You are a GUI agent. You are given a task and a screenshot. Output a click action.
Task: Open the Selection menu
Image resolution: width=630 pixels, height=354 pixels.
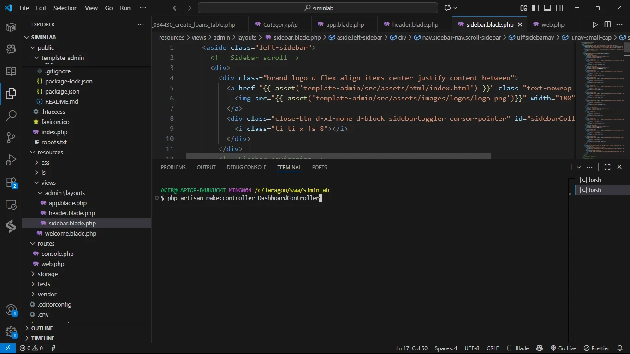pyautogui.click(x=65, y=8)
